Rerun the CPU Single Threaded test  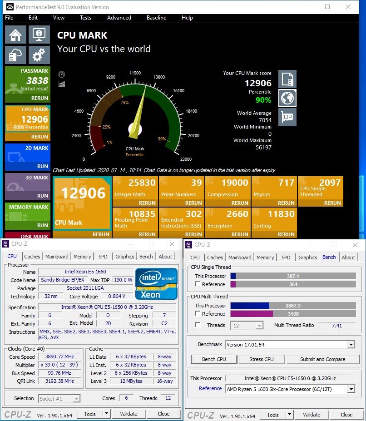(332, 203)
